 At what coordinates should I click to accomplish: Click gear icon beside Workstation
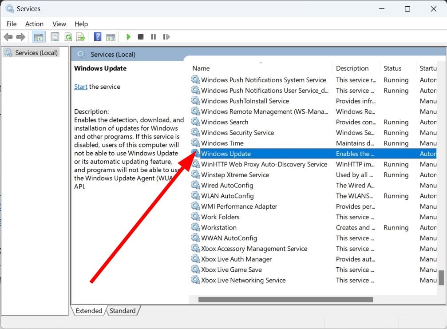coord(195,227)
